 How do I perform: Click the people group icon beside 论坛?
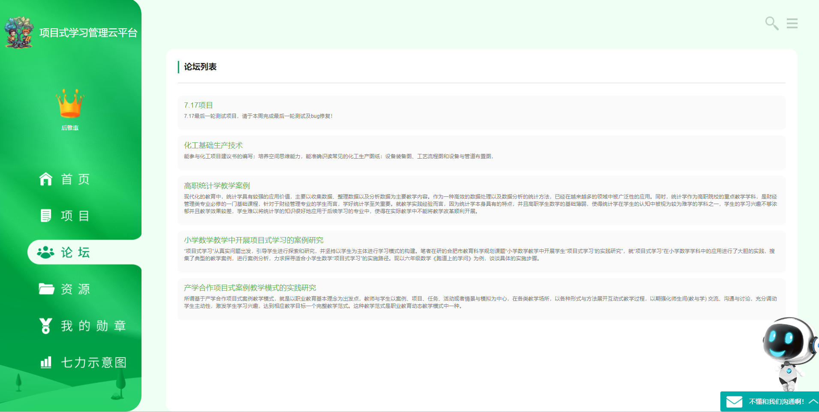(45, 253)
